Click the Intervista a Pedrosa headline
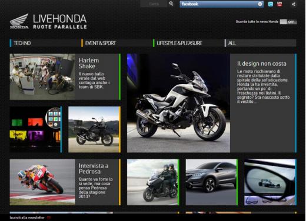Viewport: 306px width, 221px height. [94, 169]
